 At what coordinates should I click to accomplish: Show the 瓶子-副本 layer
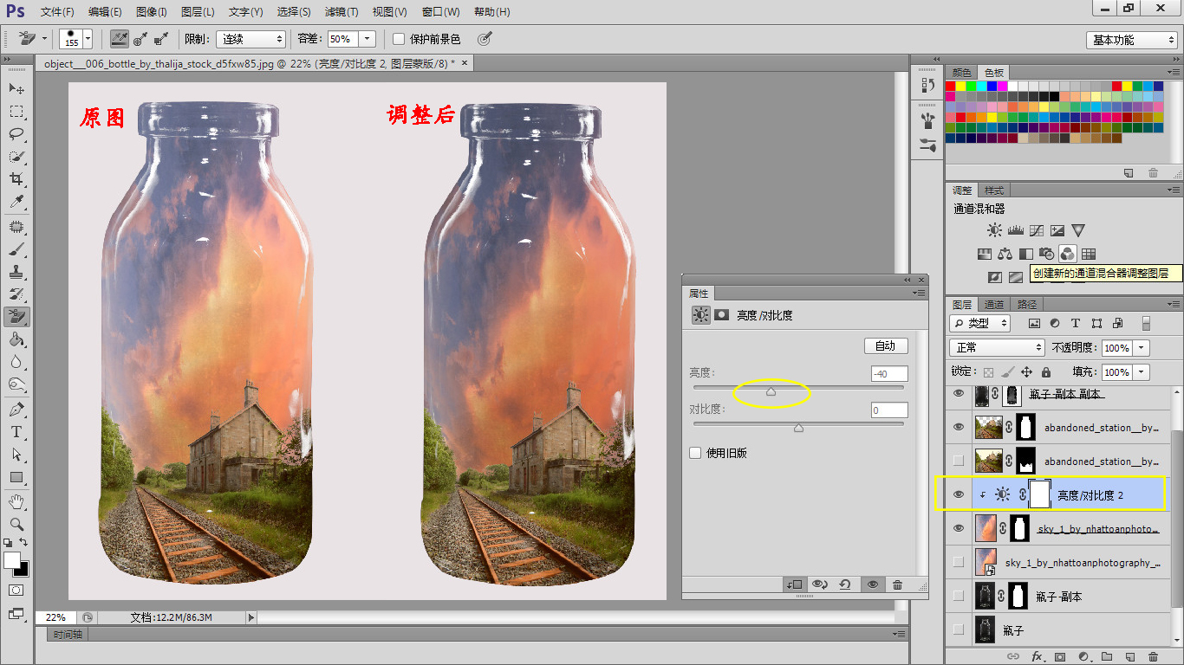[958, 596]
